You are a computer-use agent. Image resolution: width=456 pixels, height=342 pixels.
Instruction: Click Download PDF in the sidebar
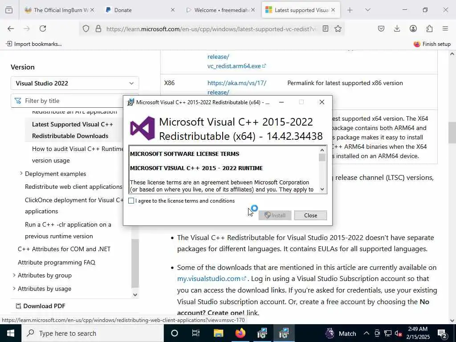coord(41,306)
